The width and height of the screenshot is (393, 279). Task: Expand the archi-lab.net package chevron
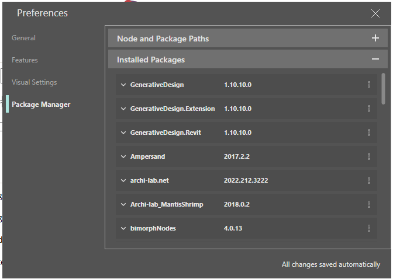[123, 180]
